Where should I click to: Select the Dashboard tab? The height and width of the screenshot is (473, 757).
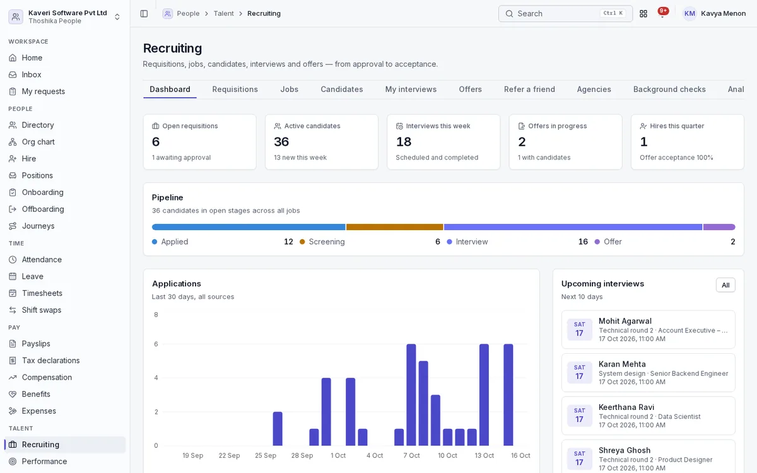point(170,90)
